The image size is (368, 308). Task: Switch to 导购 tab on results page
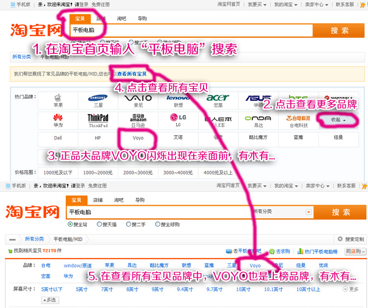(x=140, y=200)
